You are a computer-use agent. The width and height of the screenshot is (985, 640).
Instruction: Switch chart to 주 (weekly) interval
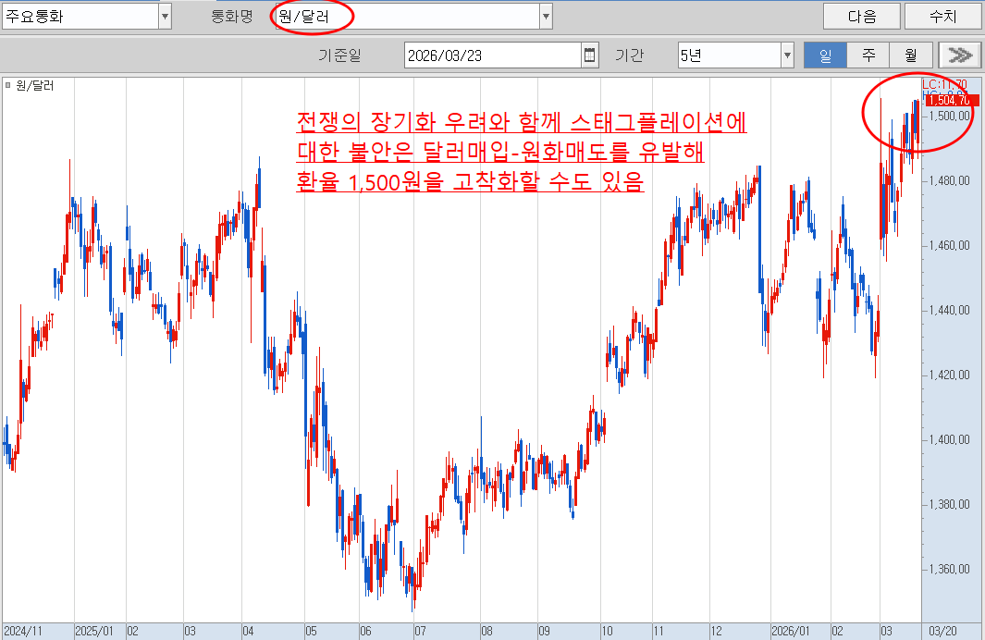pyautogui.click(x=868, y=55)
